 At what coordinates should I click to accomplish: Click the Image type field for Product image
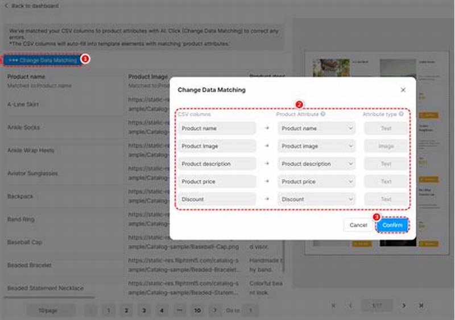coord(386,146)
